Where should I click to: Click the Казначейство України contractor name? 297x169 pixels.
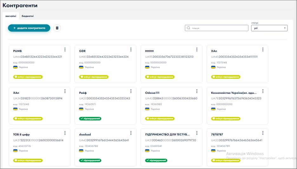(x=234, y=93)
